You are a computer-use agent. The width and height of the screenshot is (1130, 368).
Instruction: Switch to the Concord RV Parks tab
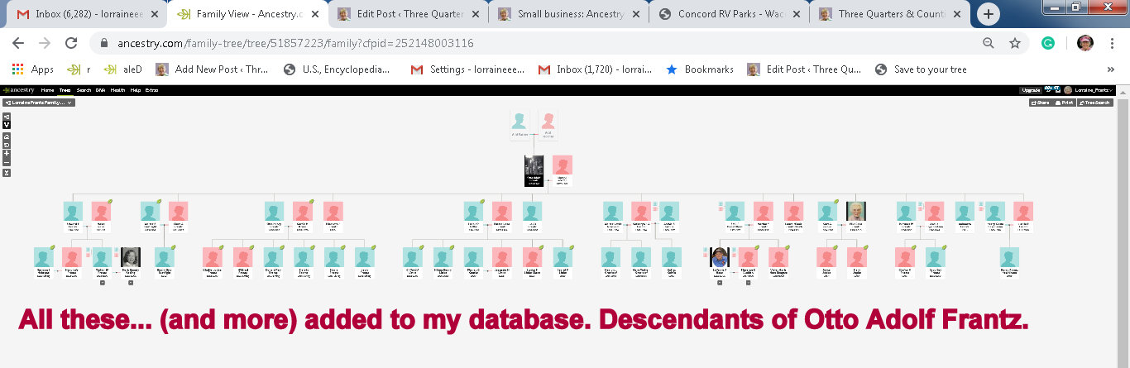click(726, 14)
